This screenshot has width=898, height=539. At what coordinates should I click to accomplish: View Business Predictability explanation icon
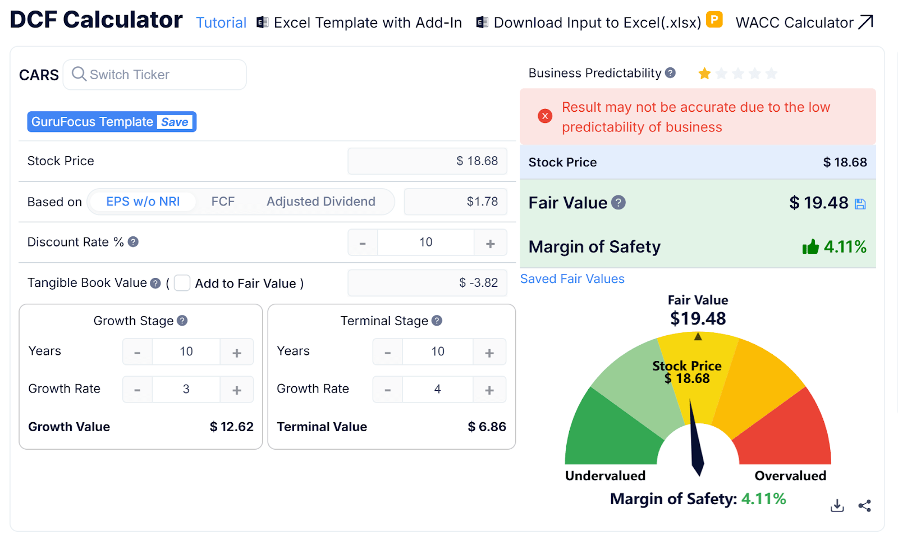(671, 72)
